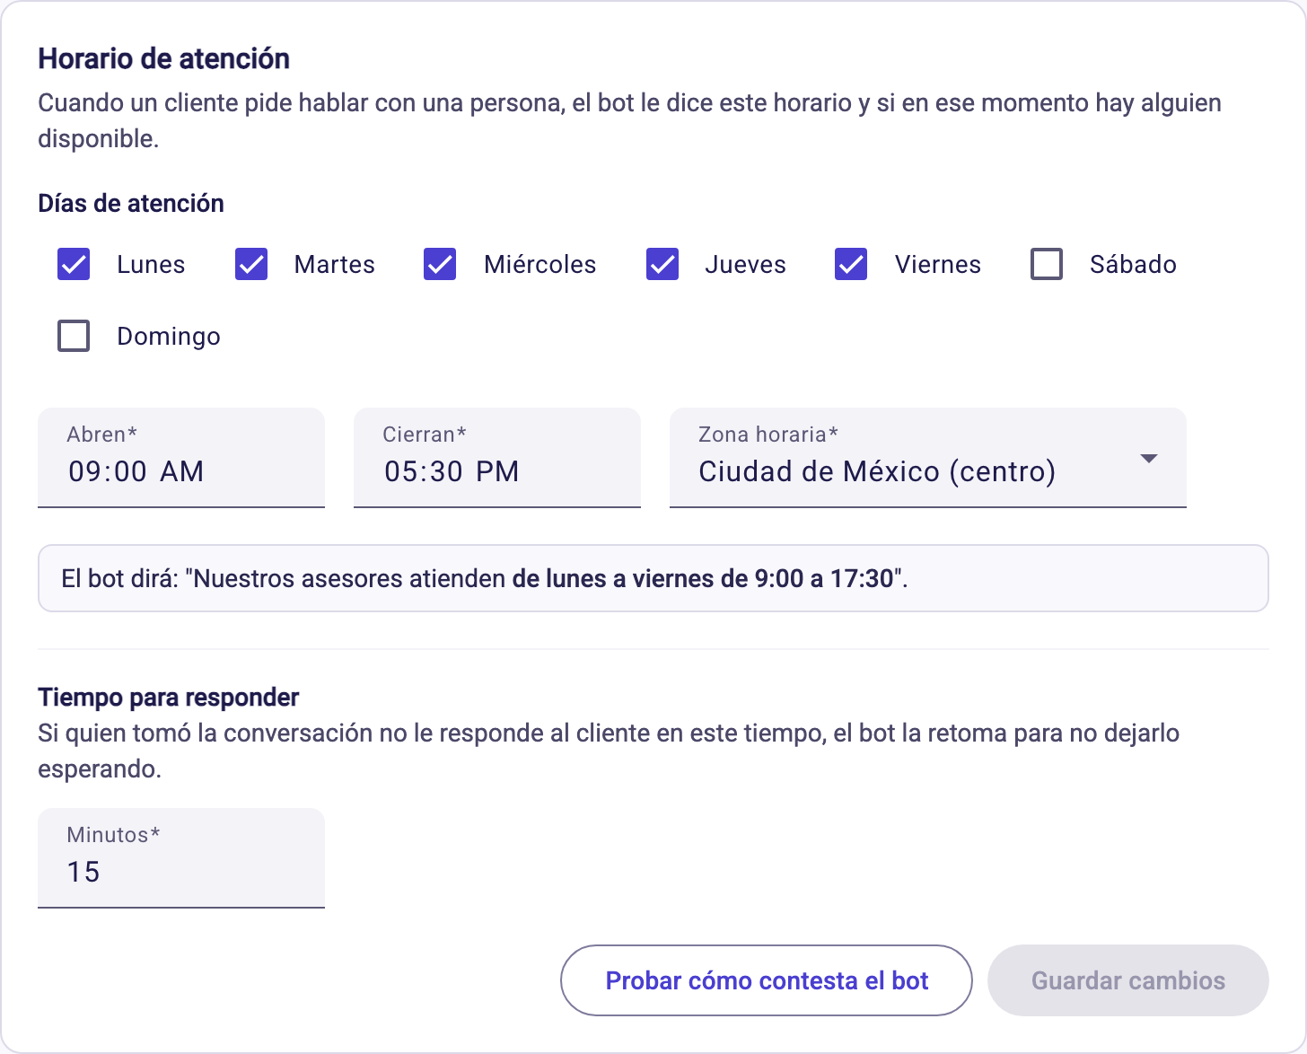This screenshot has width=1307, height=1054.
Task: Open the Zona horaria dropdown arrow
Action: (1148, 459)
